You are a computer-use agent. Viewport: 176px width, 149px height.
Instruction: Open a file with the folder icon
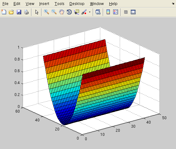tap(11, 12)
